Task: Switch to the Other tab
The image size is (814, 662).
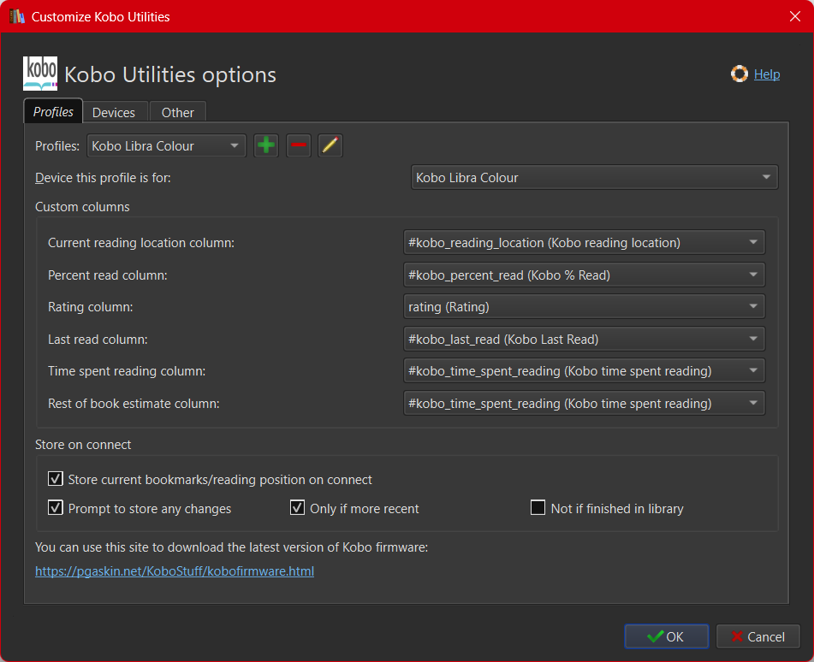Action: pyautogui.click(x=177, y=112)
